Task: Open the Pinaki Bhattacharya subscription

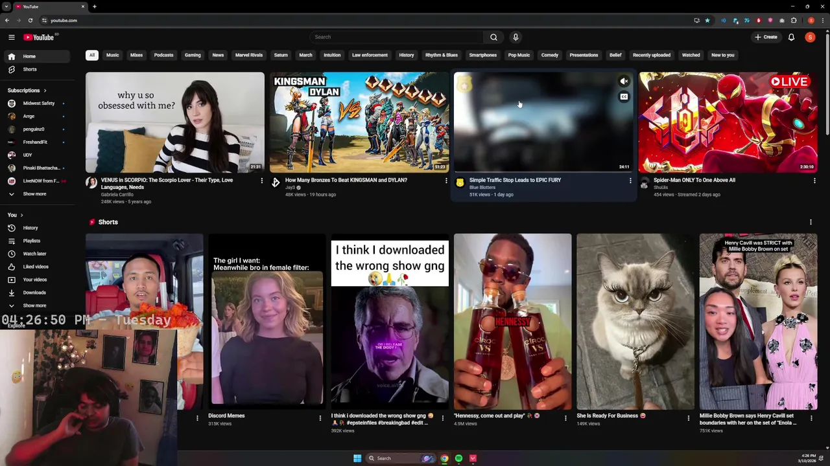Action: tap(36, 168)
